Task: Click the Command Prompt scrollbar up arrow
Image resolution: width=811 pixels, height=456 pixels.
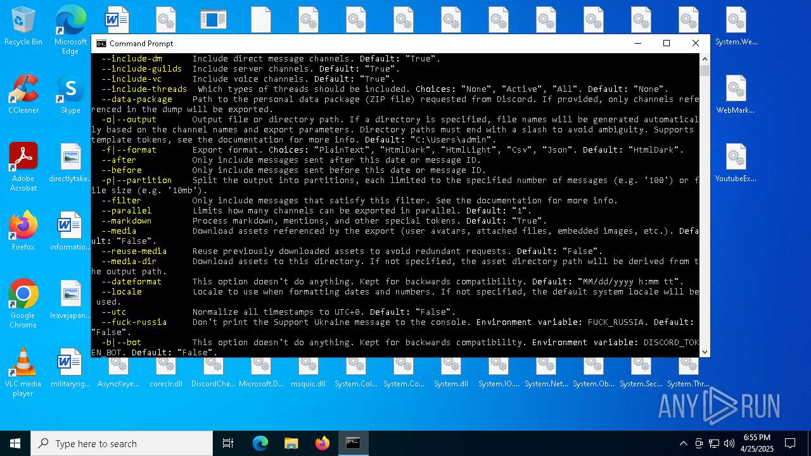Action: click(x=705, y=59)
